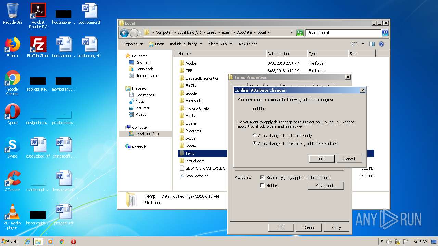Toggle the Hidden attribute checkbox
Image resolution: width=438 pixels, height=246 pixels.
pos(262,186)
